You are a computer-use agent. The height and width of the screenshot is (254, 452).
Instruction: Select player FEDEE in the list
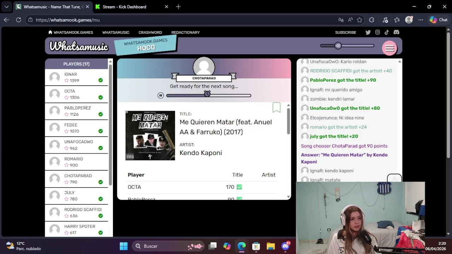[76, 128]
